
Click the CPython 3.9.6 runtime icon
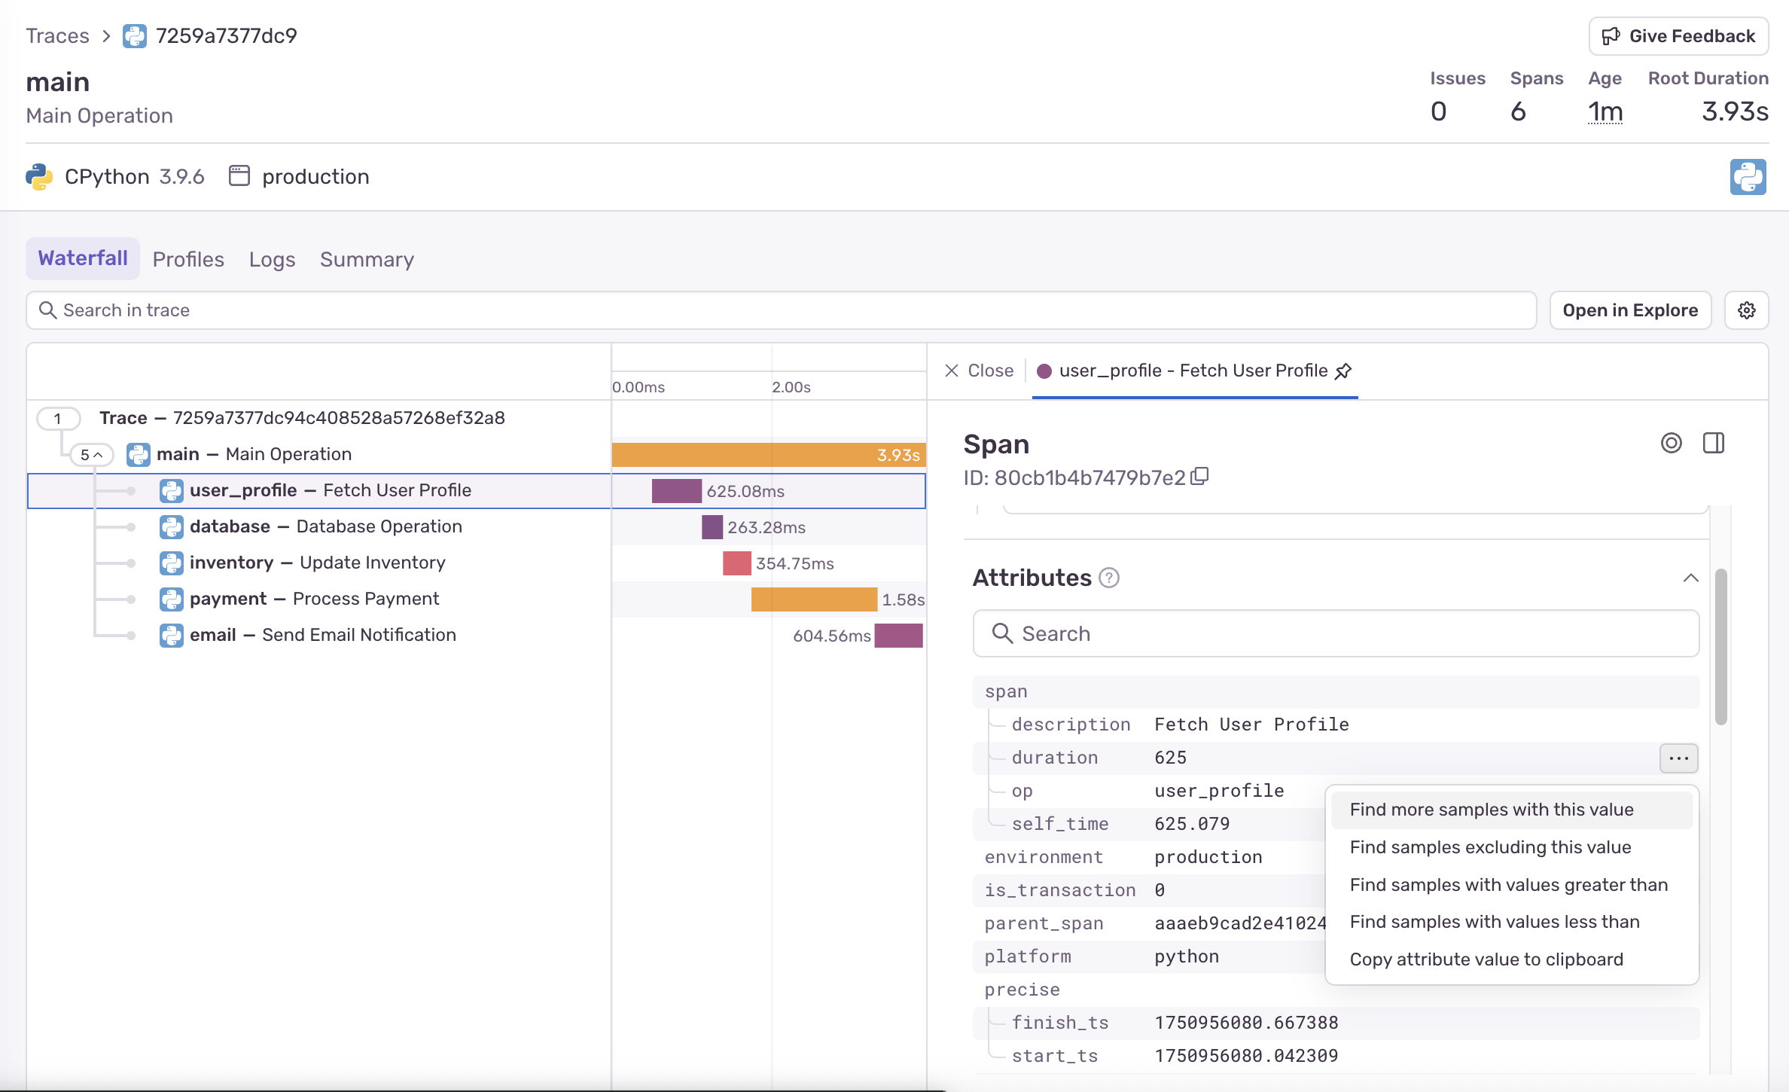(x=39, y=177)
